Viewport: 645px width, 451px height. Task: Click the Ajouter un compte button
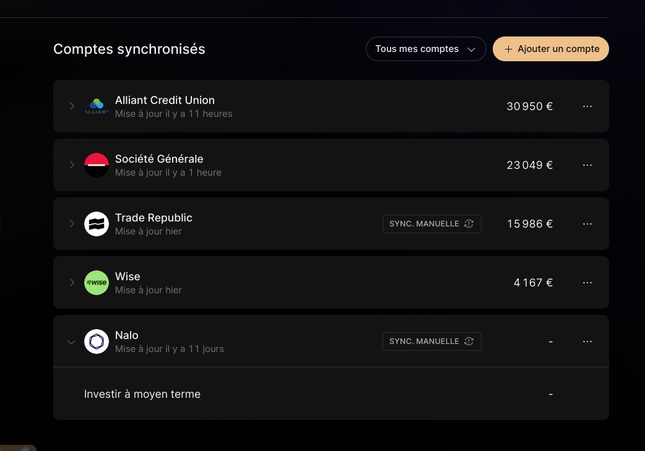coord(551,49)
